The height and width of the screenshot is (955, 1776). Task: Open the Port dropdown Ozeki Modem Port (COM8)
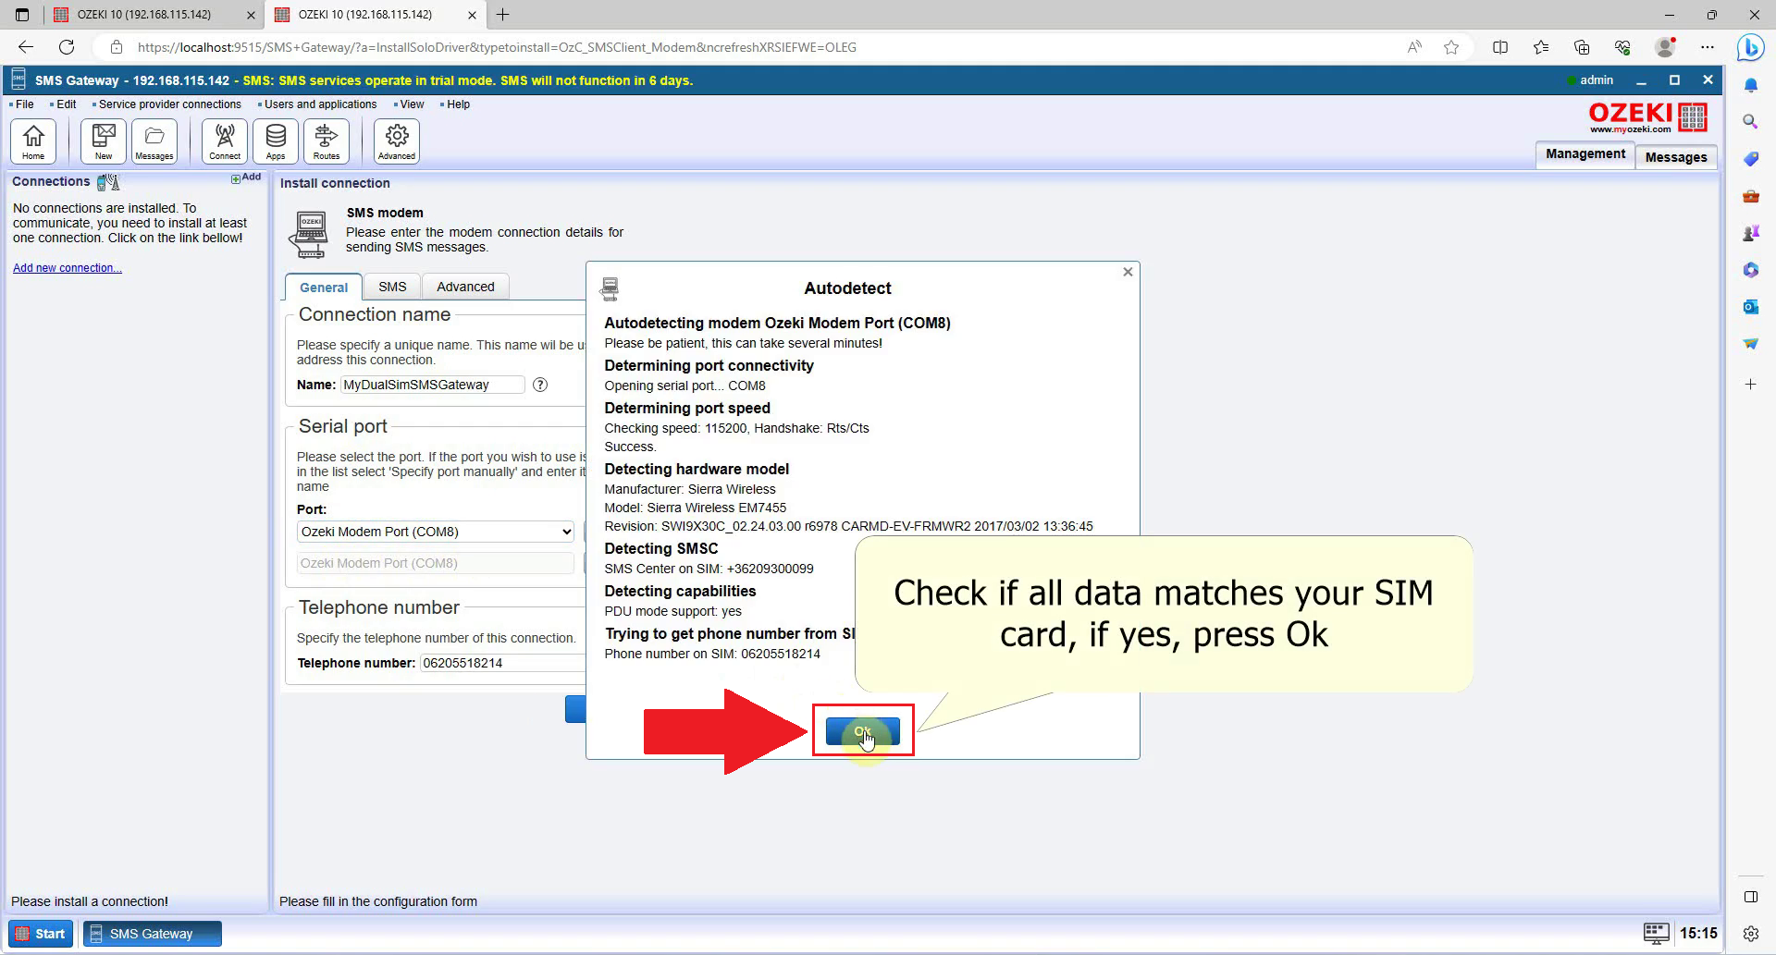coord(436,532)
